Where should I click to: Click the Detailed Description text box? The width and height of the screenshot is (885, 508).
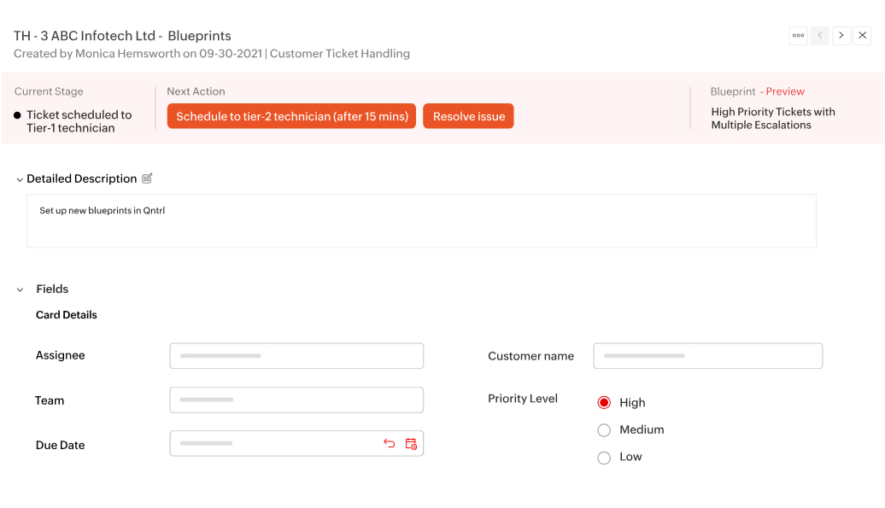pos(421,221)
